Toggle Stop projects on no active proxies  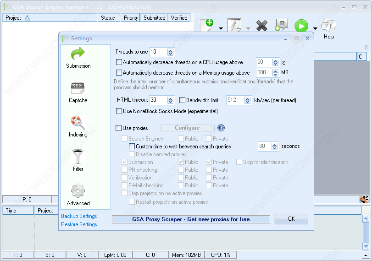pyautogui.click(x=124, y=193)
